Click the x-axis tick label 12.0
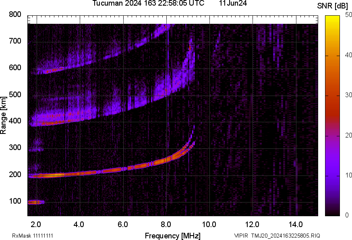 (x=253, y=225)
